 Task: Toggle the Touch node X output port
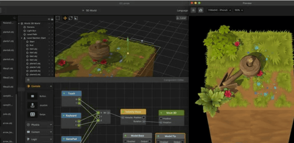[x=79, y=99]
